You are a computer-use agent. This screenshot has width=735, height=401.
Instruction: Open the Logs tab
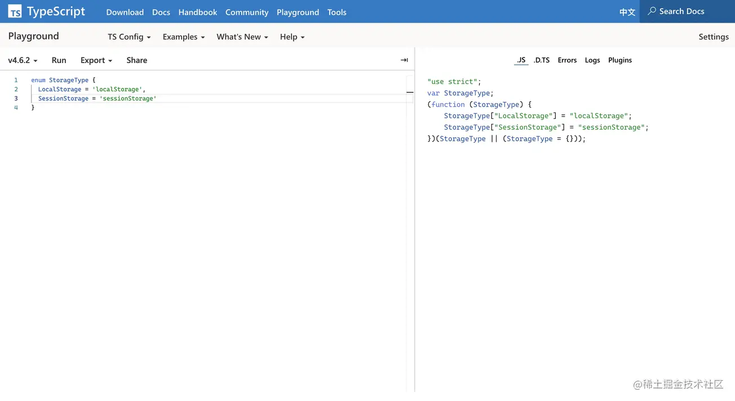(x=592, y=60)
